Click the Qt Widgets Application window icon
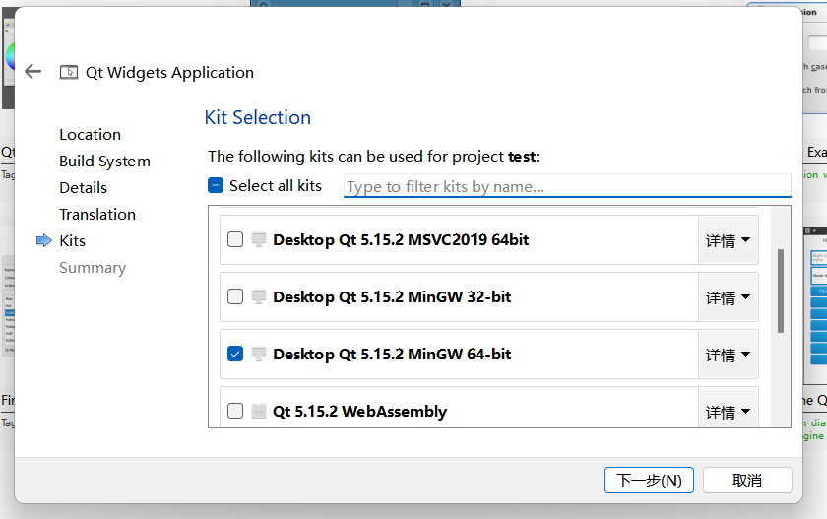827x519 pixels. click(x=69, y=72)
